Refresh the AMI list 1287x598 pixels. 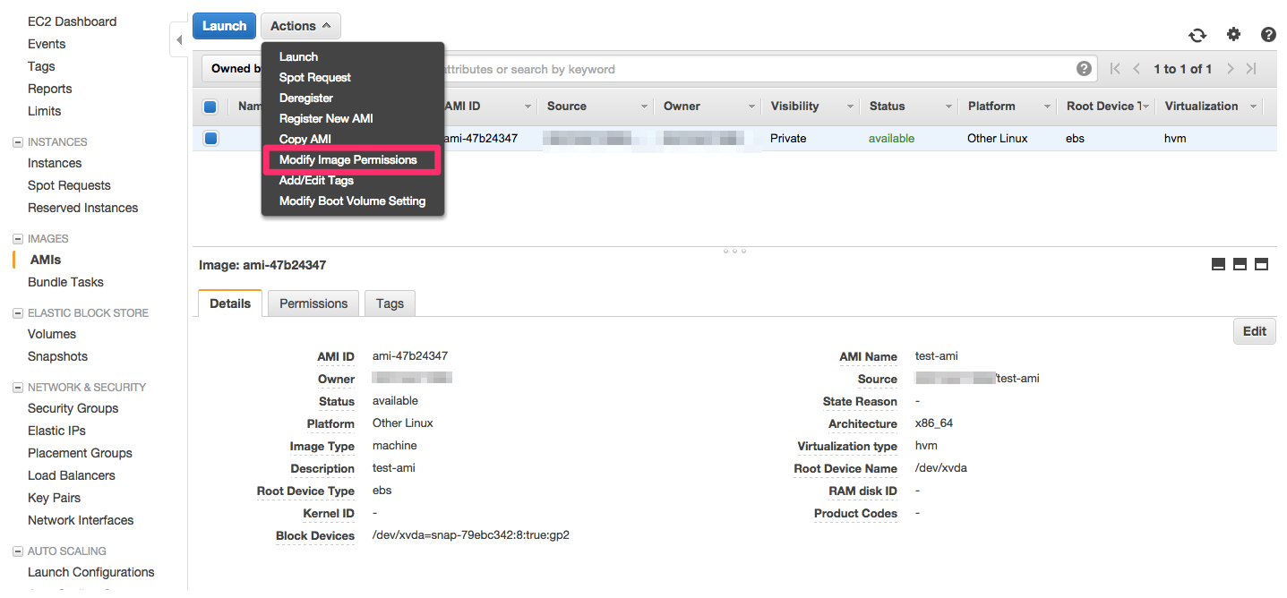coord(1197,35)
